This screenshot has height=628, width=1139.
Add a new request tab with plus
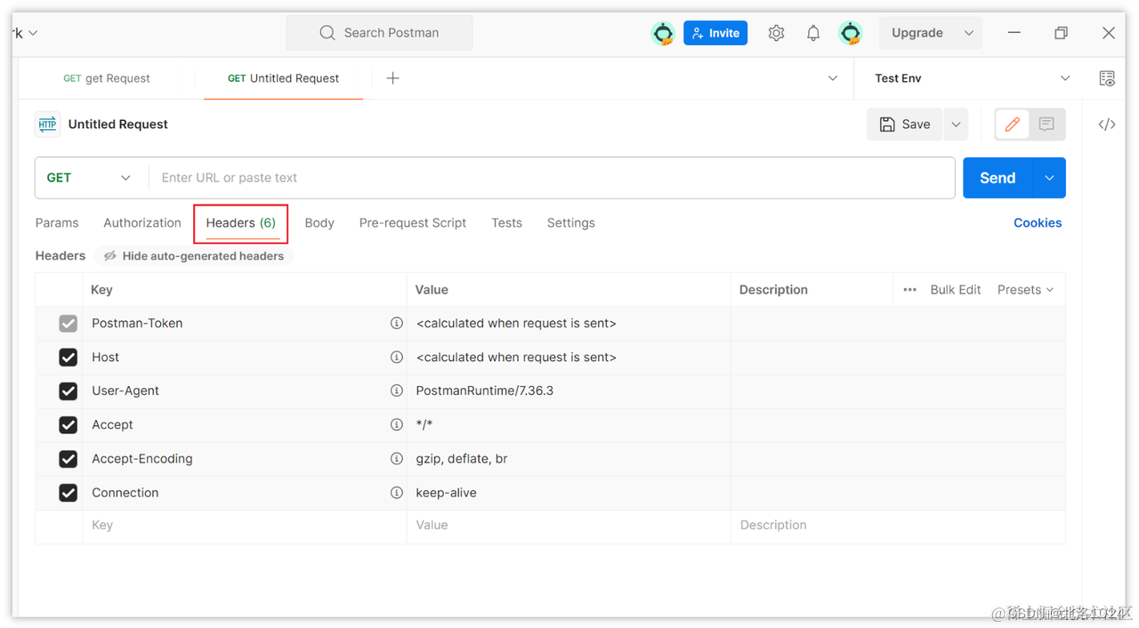(x=392, y=78)
